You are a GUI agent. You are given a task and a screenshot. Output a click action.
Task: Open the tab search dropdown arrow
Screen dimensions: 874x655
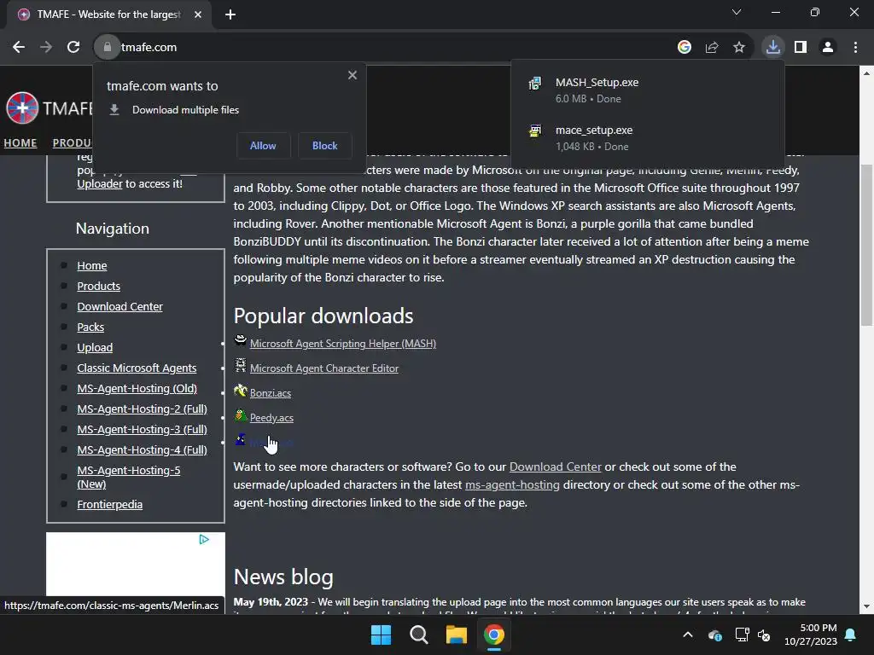click(737, 12)
